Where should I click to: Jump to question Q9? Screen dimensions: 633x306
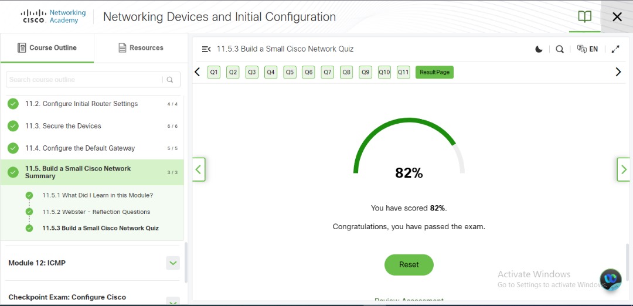pyautogui.click(x=365, y=72)
